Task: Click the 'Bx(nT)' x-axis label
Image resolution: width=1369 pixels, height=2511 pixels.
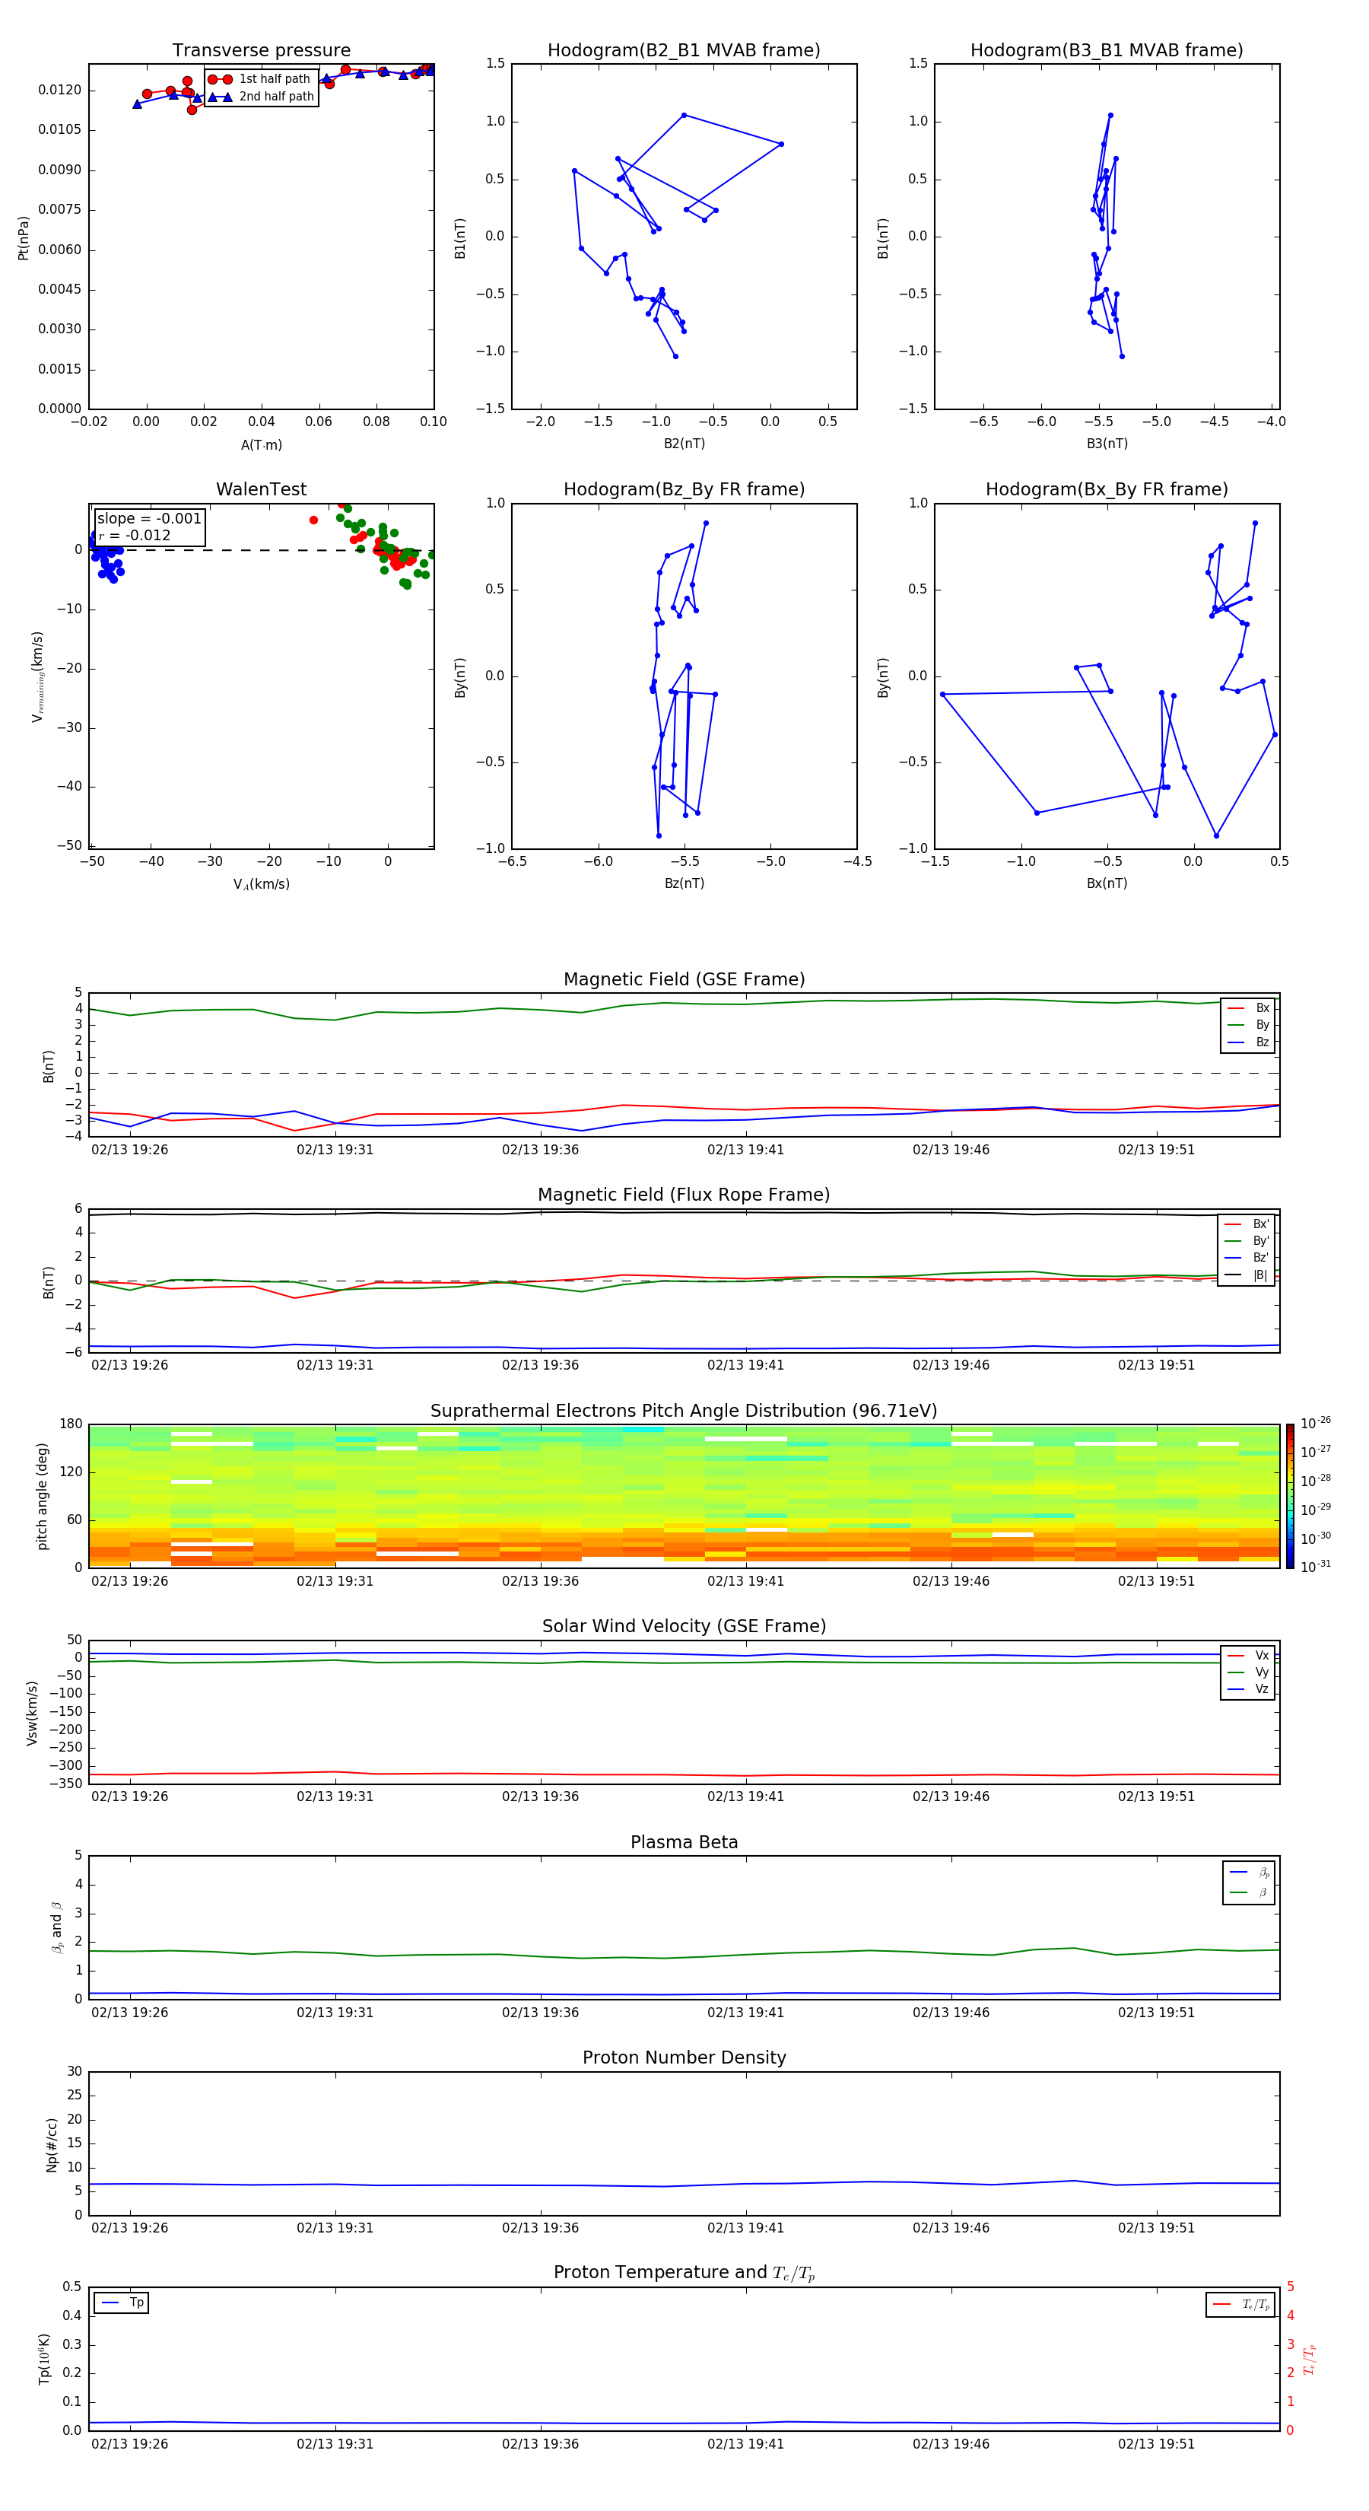Action: 1107,883
